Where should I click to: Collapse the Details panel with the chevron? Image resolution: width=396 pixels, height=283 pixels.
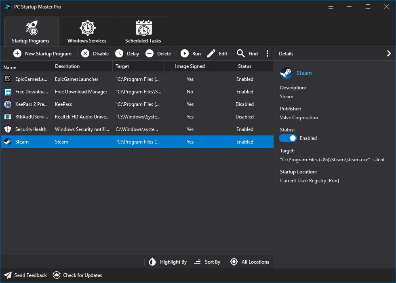[389, 53]
